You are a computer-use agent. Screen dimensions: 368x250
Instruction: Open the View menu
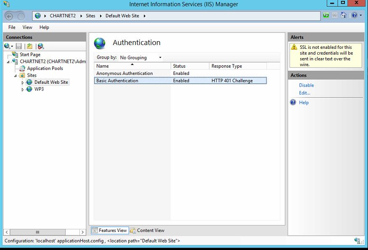(27, 27)
